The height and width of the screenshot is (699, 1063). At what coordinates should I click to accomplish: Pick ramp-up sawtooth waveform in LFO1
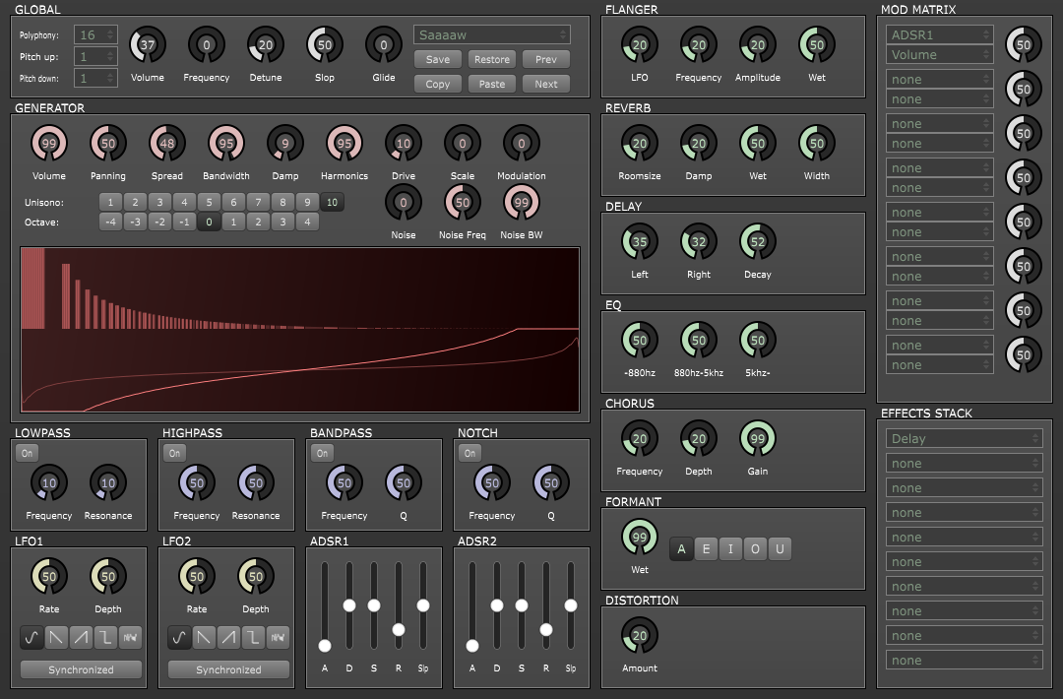(81, 638)
